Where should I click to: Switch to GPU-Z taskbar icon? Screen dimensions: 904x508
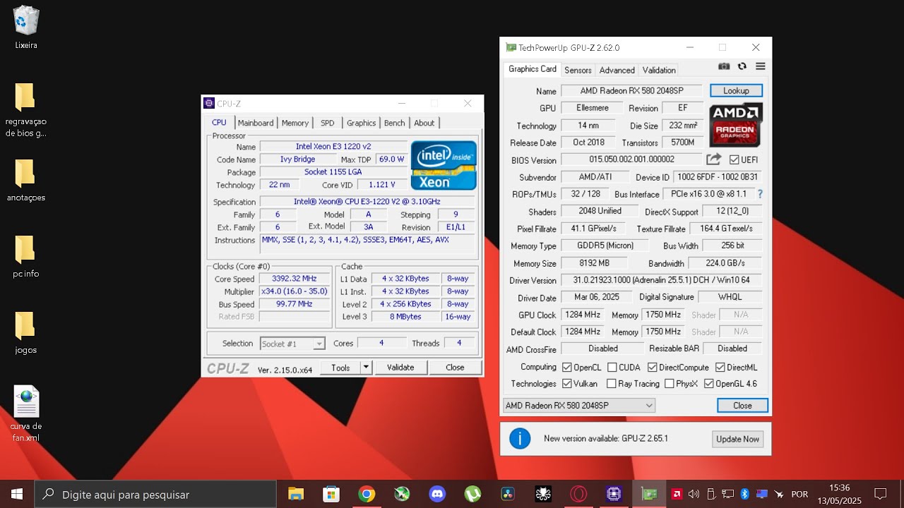point(649,494)
